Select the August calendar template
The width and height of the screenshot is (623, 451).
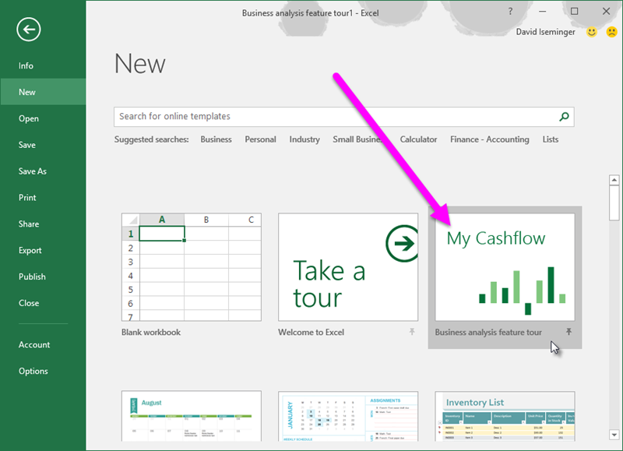(192, 416)
